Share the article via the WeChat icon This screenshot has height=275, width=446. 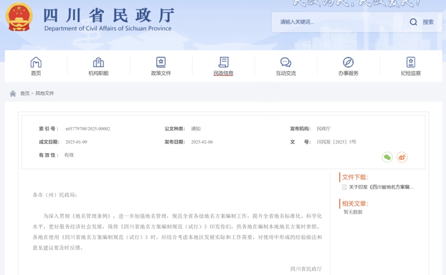point(387,157)
